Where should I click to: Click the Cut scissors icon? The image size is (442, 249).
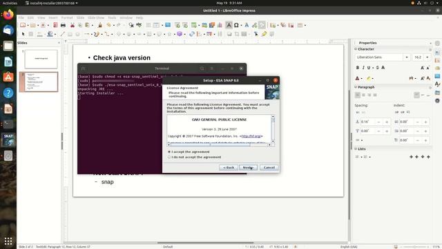[x=73, y=25]
